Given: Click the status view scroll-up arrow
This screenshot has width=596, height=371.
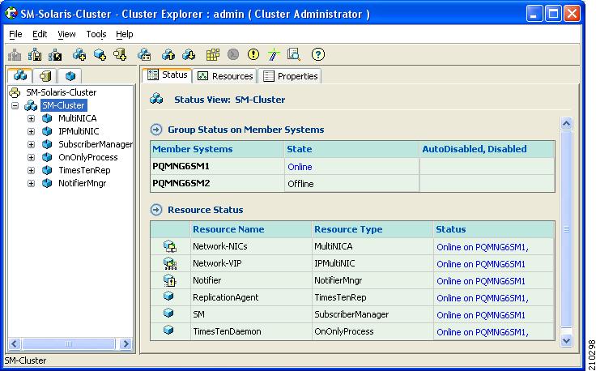Looking at the screenshot, I should (x=566, y=124).
